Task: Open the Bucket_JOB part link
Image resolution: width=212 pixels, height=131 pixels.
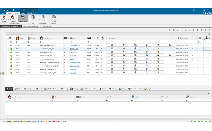Action: click(x=73, y=52)
